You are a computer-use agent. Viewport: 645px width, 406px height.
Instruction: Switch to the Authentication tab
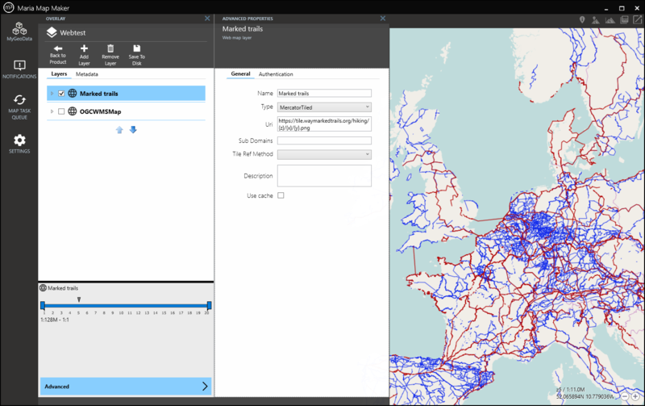click(276, 74)
